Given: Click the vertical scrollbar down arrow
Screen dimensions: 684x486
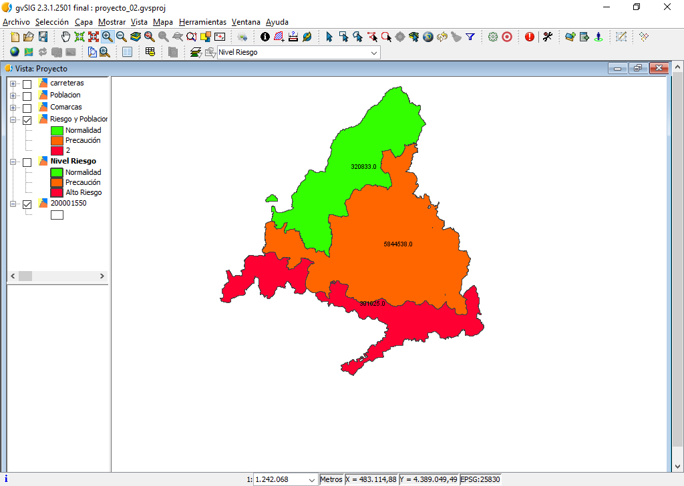Looking at the screenshot, I should click(x=677, y=467).
